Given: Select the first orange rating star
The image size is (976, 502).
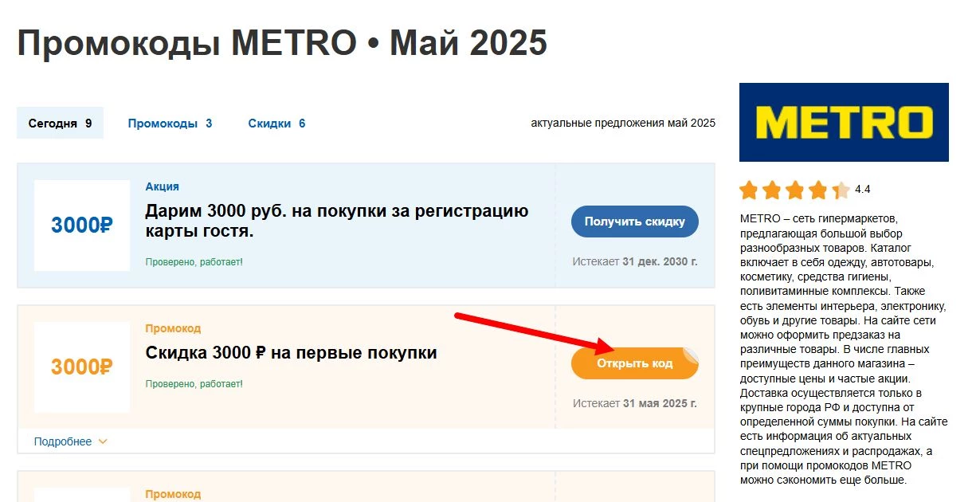Looking at the screenshot, I should (750, 190).
